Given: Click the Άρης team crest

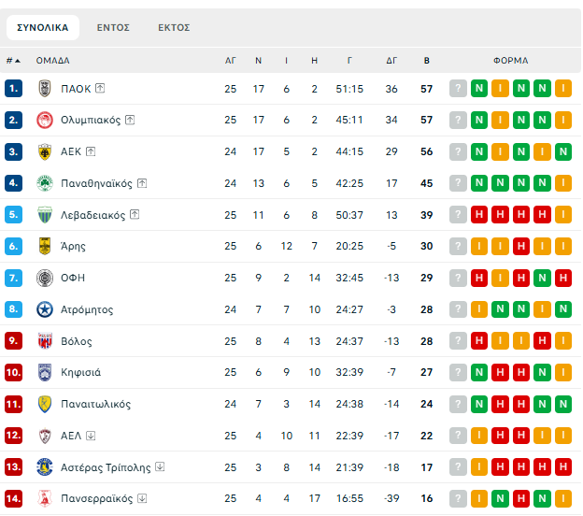Looking at the screenshot, I should 44,246.
